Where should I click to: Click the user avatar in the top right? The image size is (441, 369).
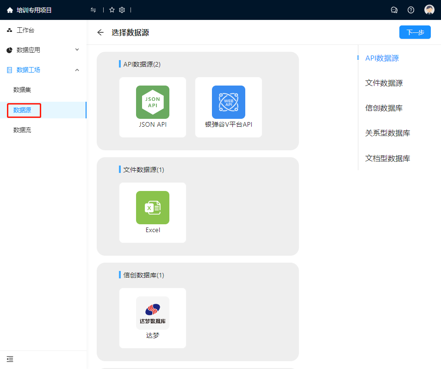coord(429,10)
